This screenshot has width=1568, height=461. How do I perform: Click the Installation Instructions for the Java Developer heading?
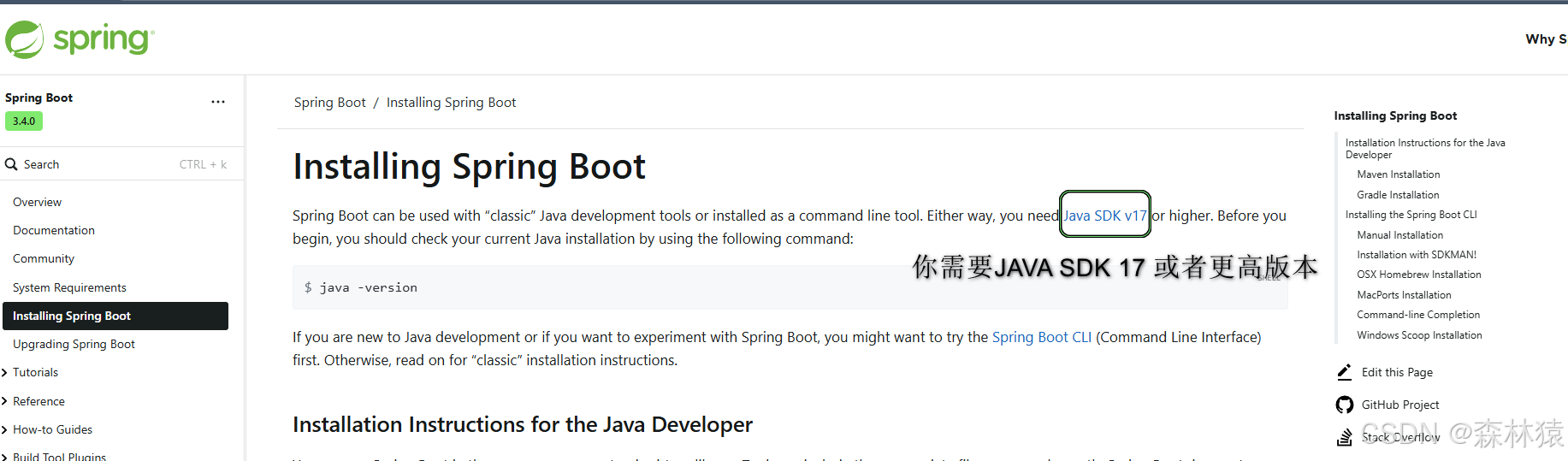click(x=522, y=425)
